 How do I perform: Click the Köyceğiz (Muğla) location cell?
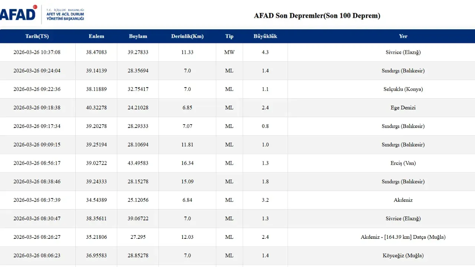[x=403, y=256]
